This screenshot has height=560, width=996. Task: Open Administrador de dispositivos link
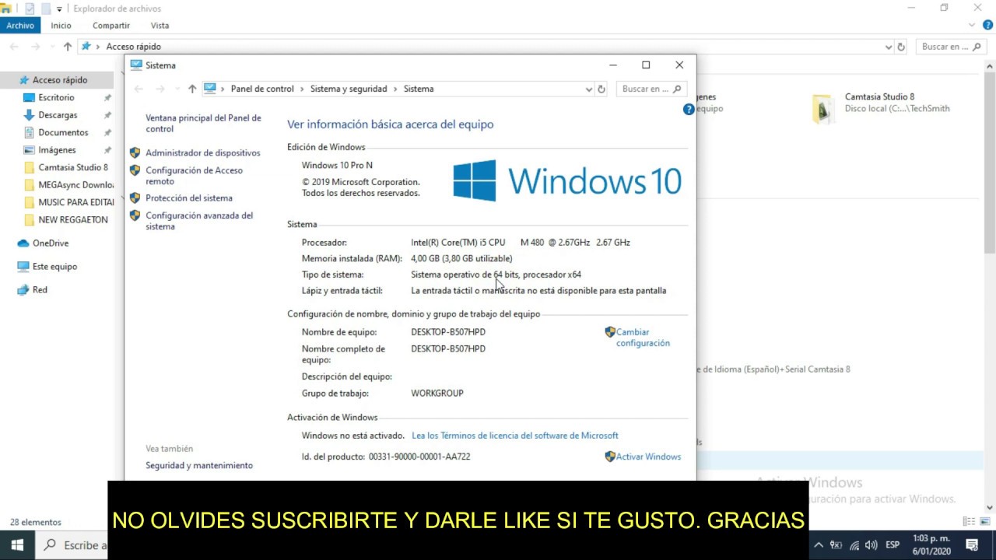[202, 153]
